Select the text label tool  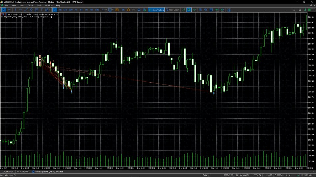(x=41, y=10)
